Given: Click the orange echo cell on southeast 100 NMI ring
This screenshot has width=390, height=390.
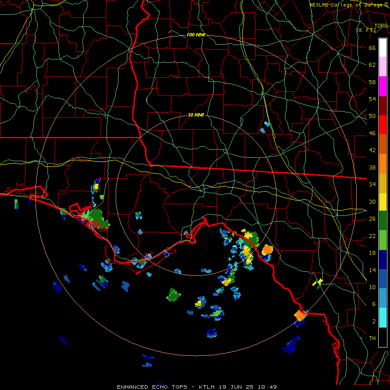Looking at the screenshot, I should [299, 315].
